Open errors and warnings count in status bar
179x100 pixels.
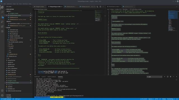pos(18,99)
